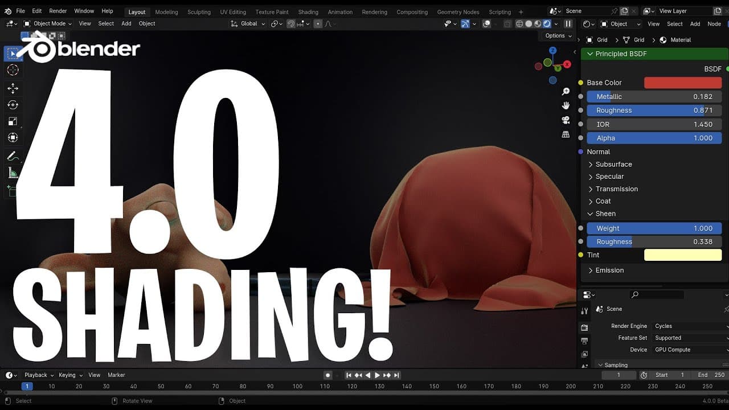Viewport: 729px width, 410px height.
Task: Jump to the timeline start frame icon
Action: point(349,375)
